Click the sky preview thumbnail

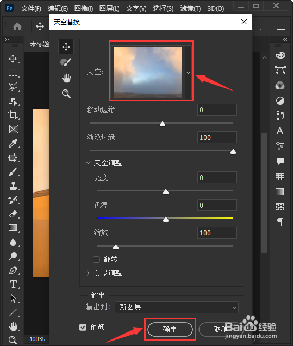[x=147, y=72]
